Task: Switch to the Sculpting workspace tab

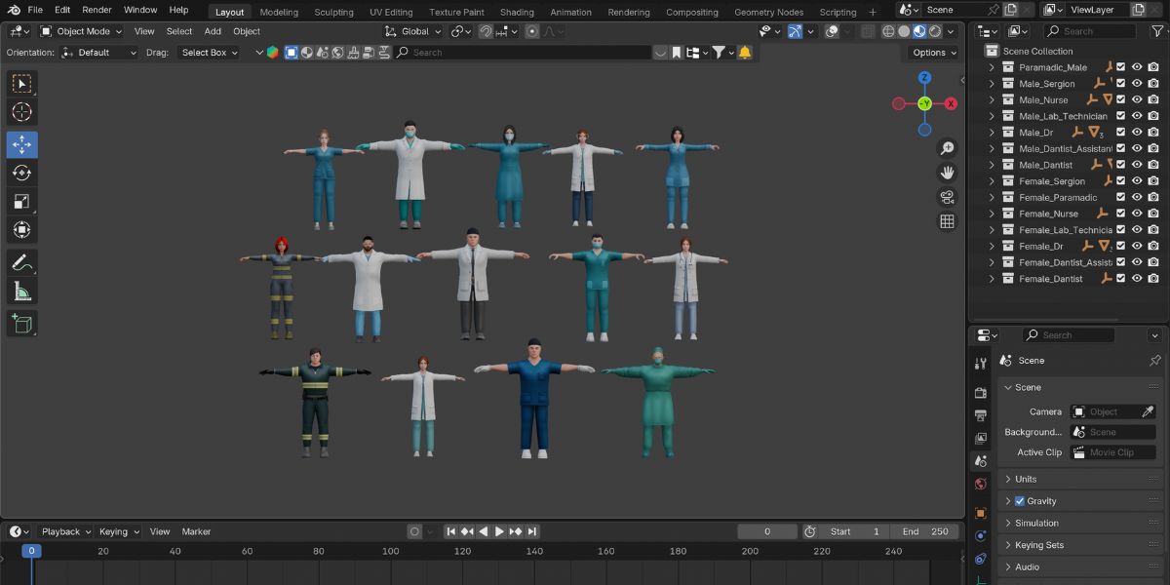Action: 334,12
